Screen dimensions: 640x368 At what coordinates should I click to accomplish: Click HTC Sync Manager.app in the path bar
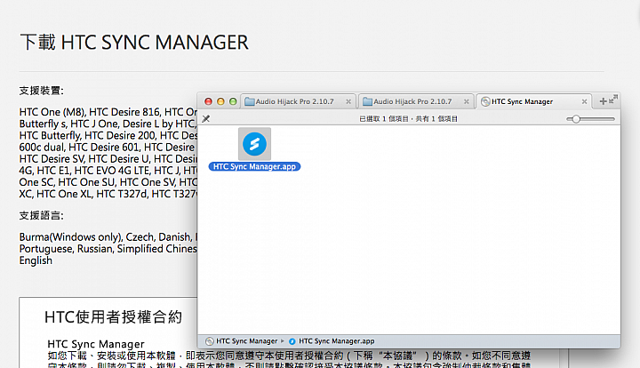coord(336,341)
